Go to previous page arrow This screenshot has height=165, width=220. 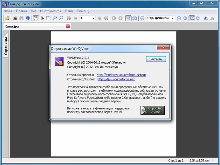75,18
